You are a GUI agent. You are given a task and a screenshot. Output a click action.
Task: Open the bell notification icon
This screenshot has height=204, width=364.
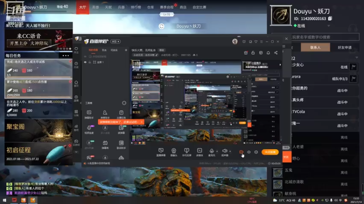coord(268,53)
